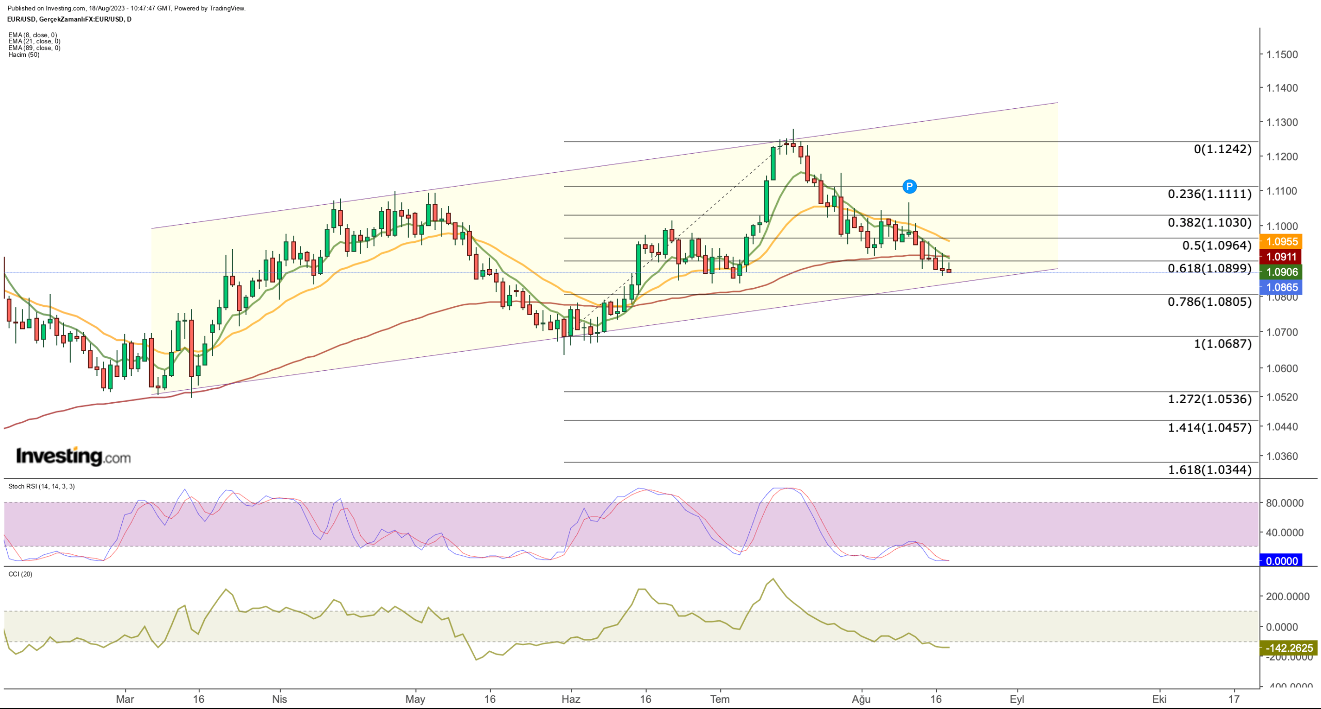This screenshot has width=1321, height=709.
Task: Click the Fibonacci 1.618(1.0344) level label
Action: [1210, 470]
